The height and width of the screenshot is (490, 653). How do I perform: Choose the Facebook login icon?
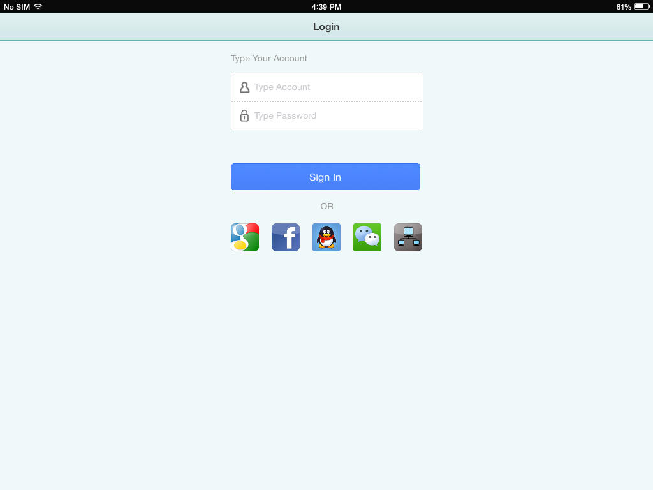[286, 237]
